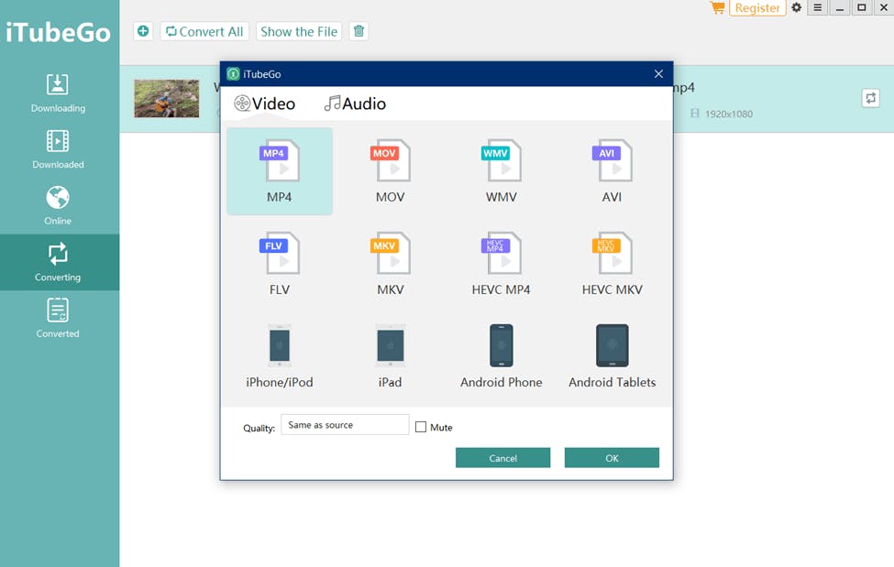Pick the iPhone/iPod device preset
This screenshot has width=894, height=567.
[x=280, y=356]
